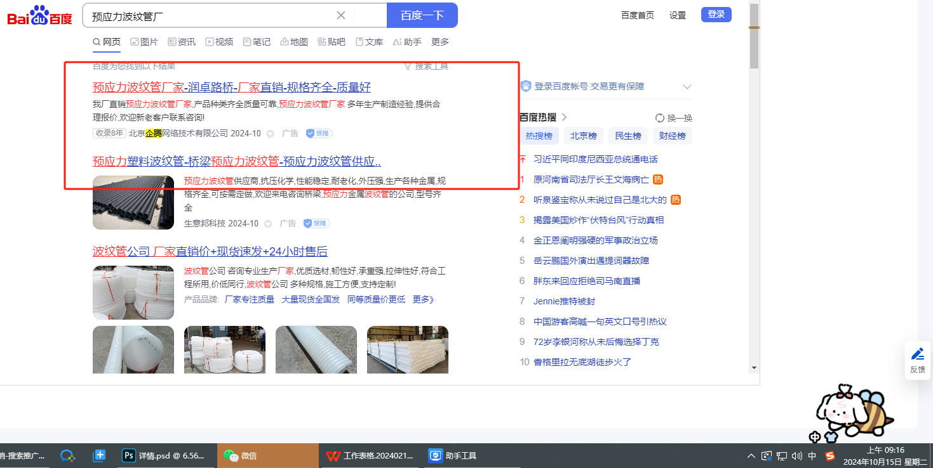Viewport: 933px width, 468px height.
Task: Click the Sogou input method tray icon
Action: click(x=830, y=455)
